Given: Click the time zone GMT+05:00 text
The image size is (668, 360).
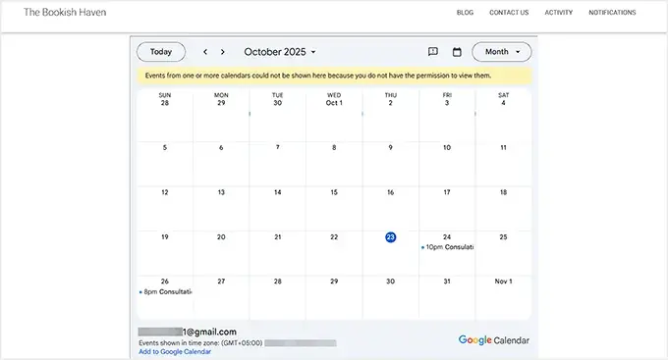Looking at the screenshot, I should [200, 343].
